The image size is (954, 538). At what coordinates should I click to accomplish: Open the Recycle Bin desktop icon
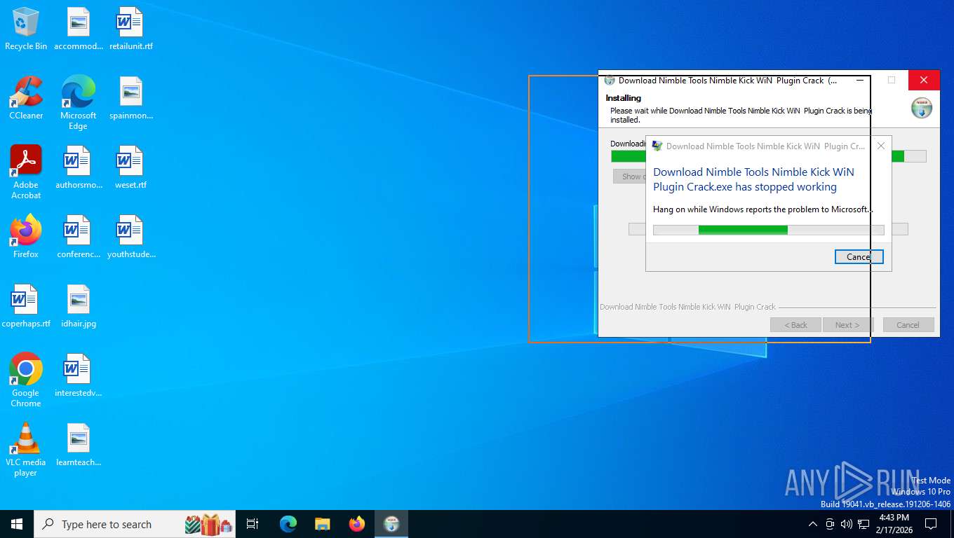coord(26,29)
